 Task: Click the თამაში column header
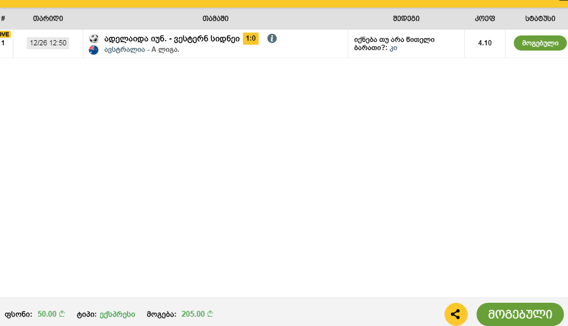click(x=215, y=19)
